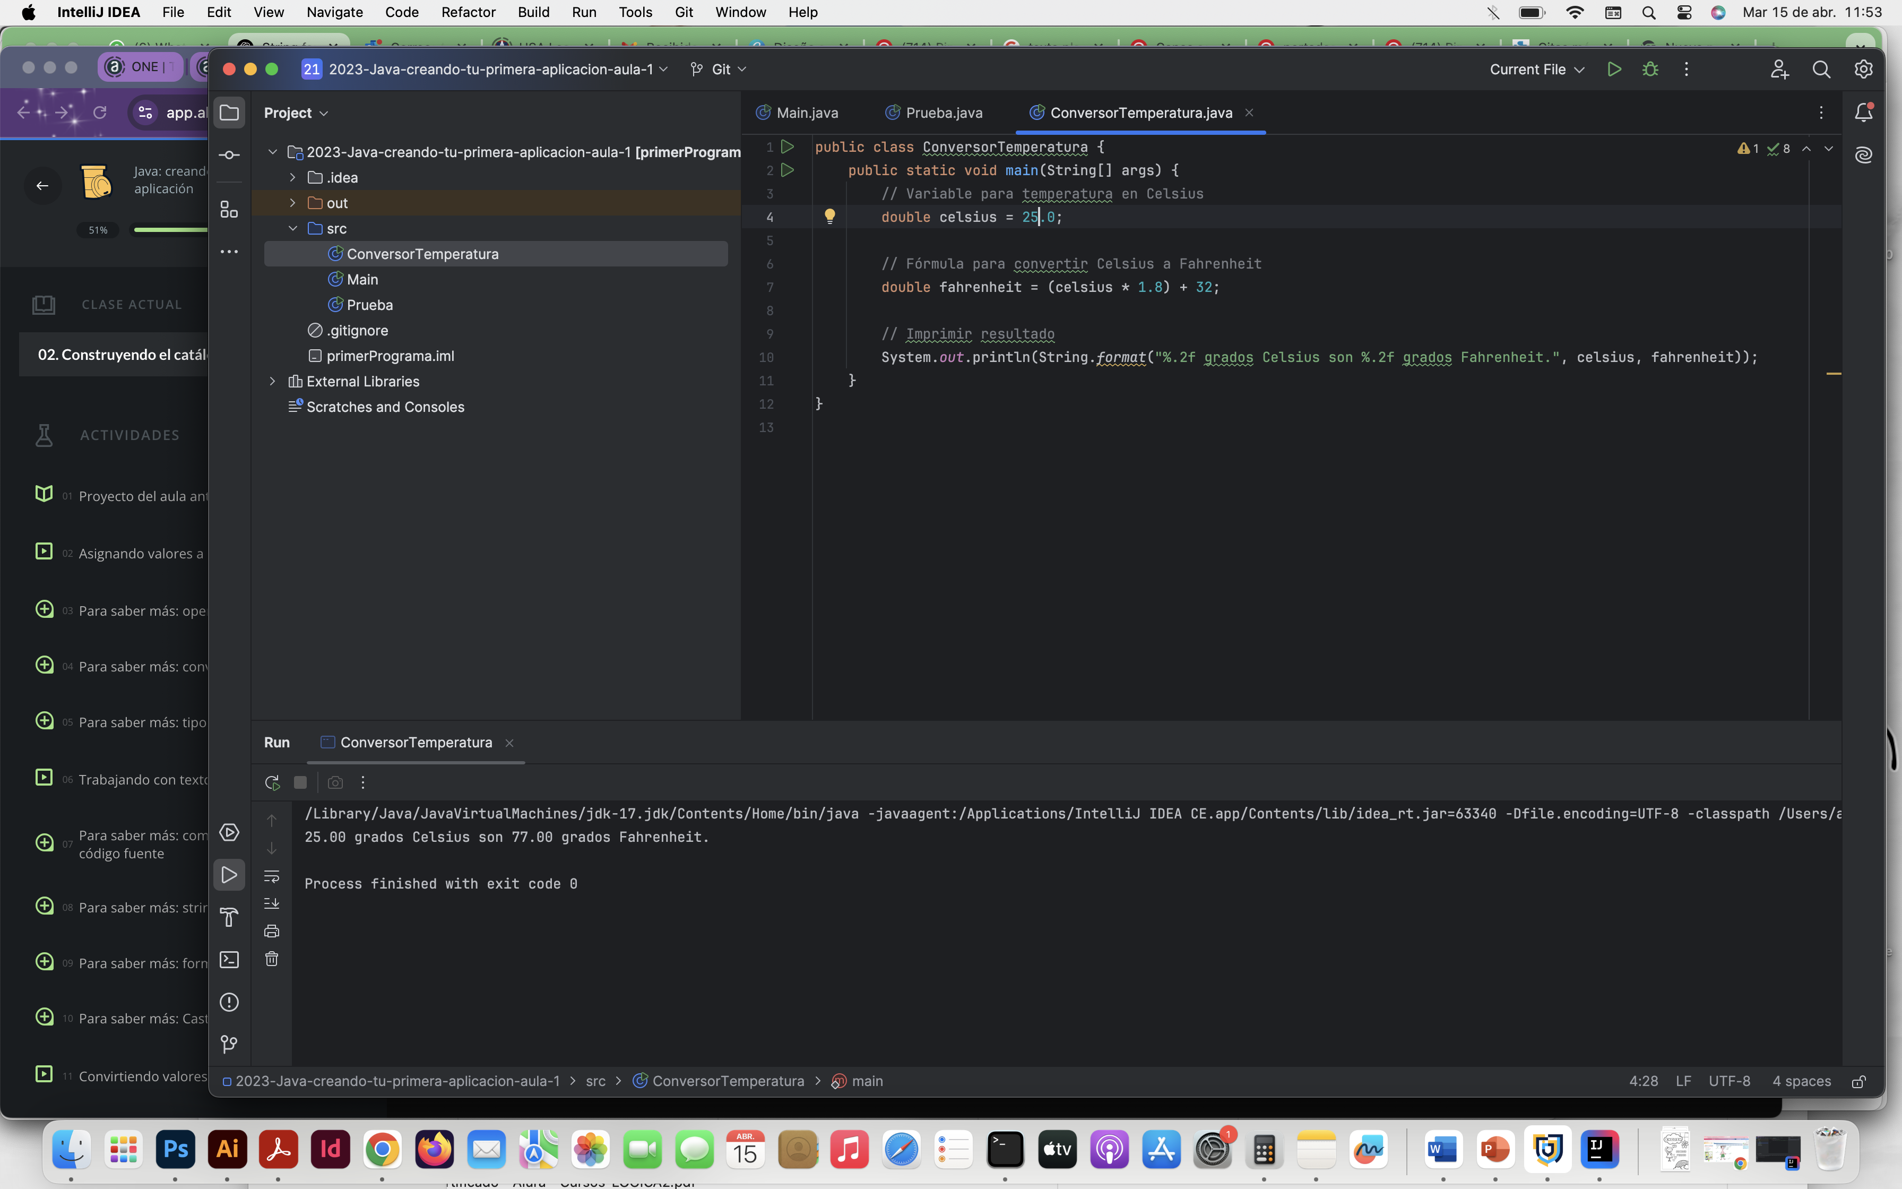The width and height of the screenshot is (1902, 1189).
Task: Open the Git tool window icon
Action: (x=229, y=1044)
